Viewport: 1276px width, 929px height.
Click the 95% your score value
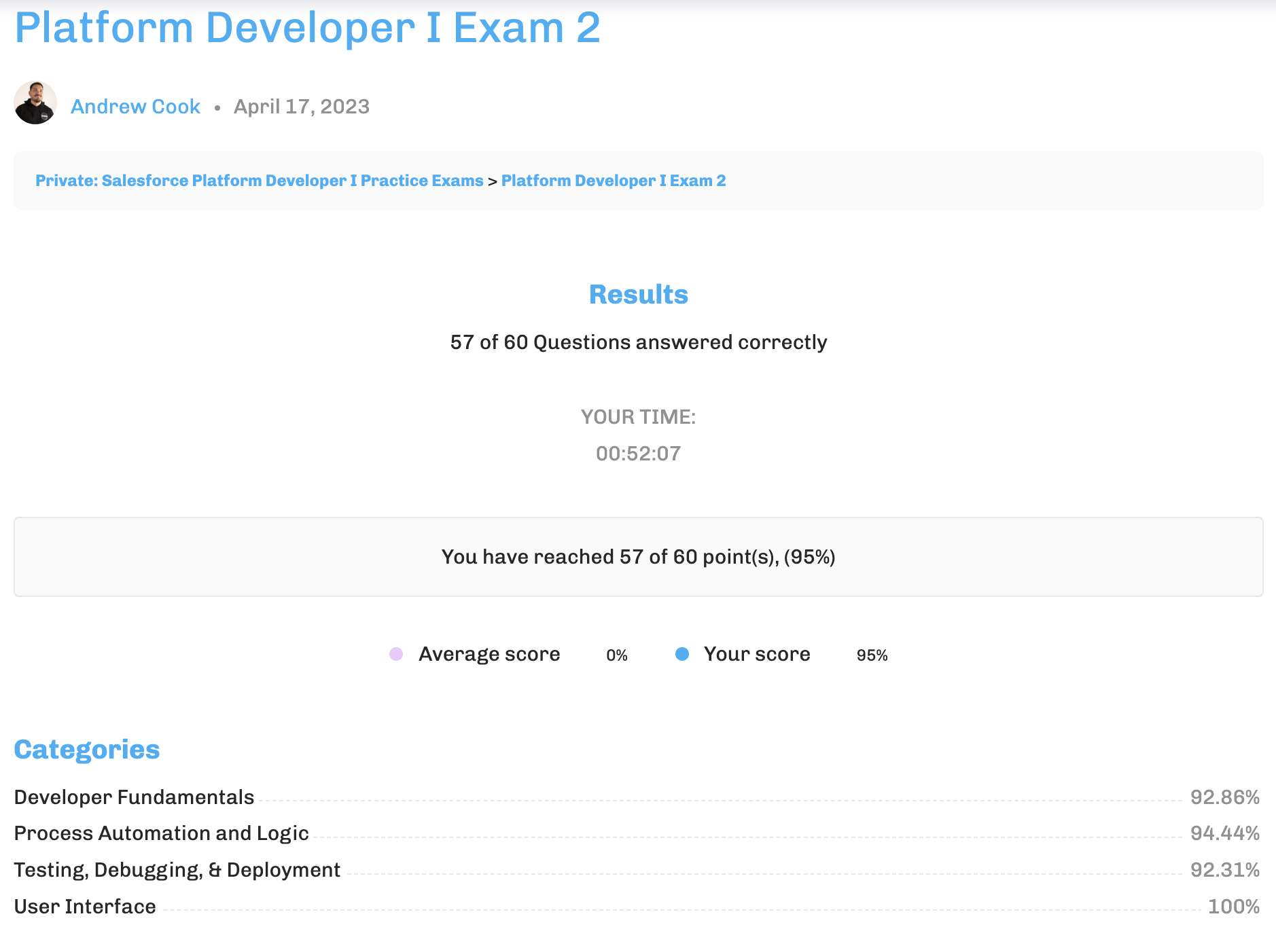tap(872, 655)
